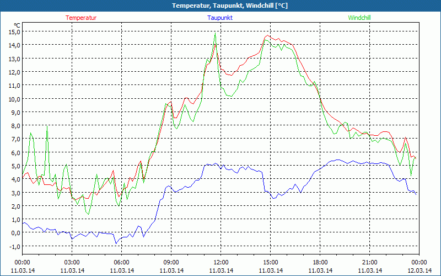Click the 3,0 y-axis label
441x276 pixels.
pos(15,193)
